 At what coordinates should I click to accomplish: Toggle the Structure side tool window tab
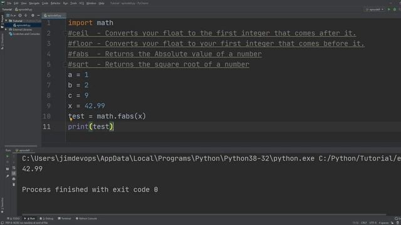[x=2, y=41]
